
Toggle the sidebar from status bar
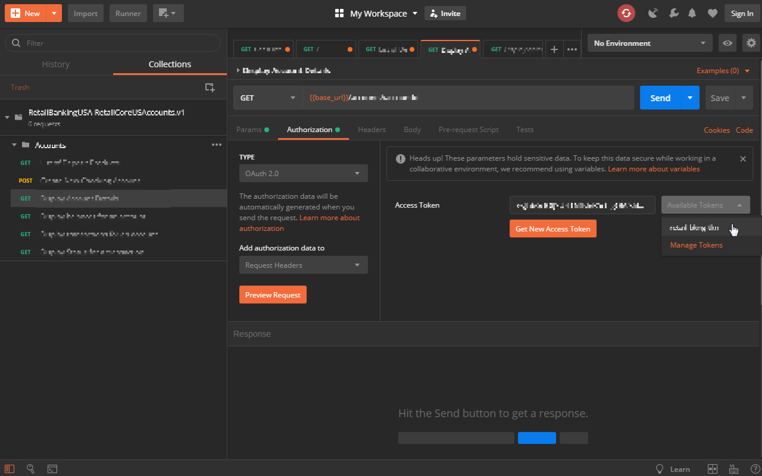(10, 469)
